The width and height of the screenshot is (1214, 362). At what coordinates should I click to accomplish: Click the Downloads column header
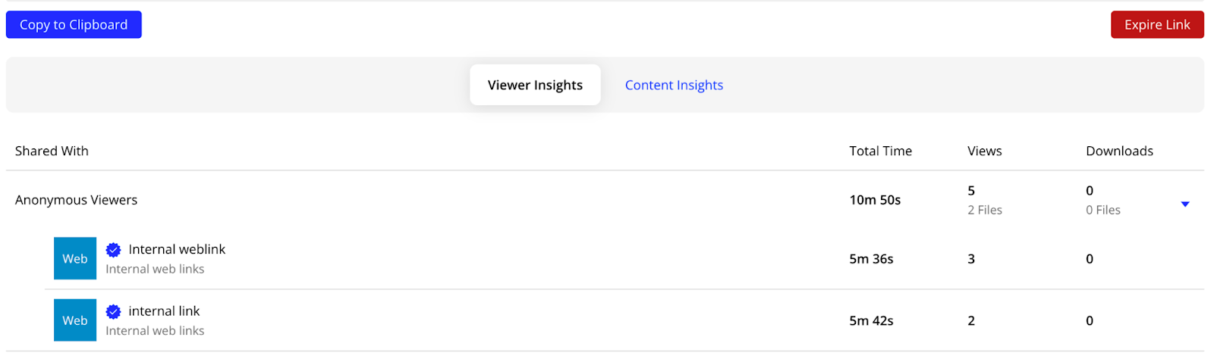(x=1119, y=151)
